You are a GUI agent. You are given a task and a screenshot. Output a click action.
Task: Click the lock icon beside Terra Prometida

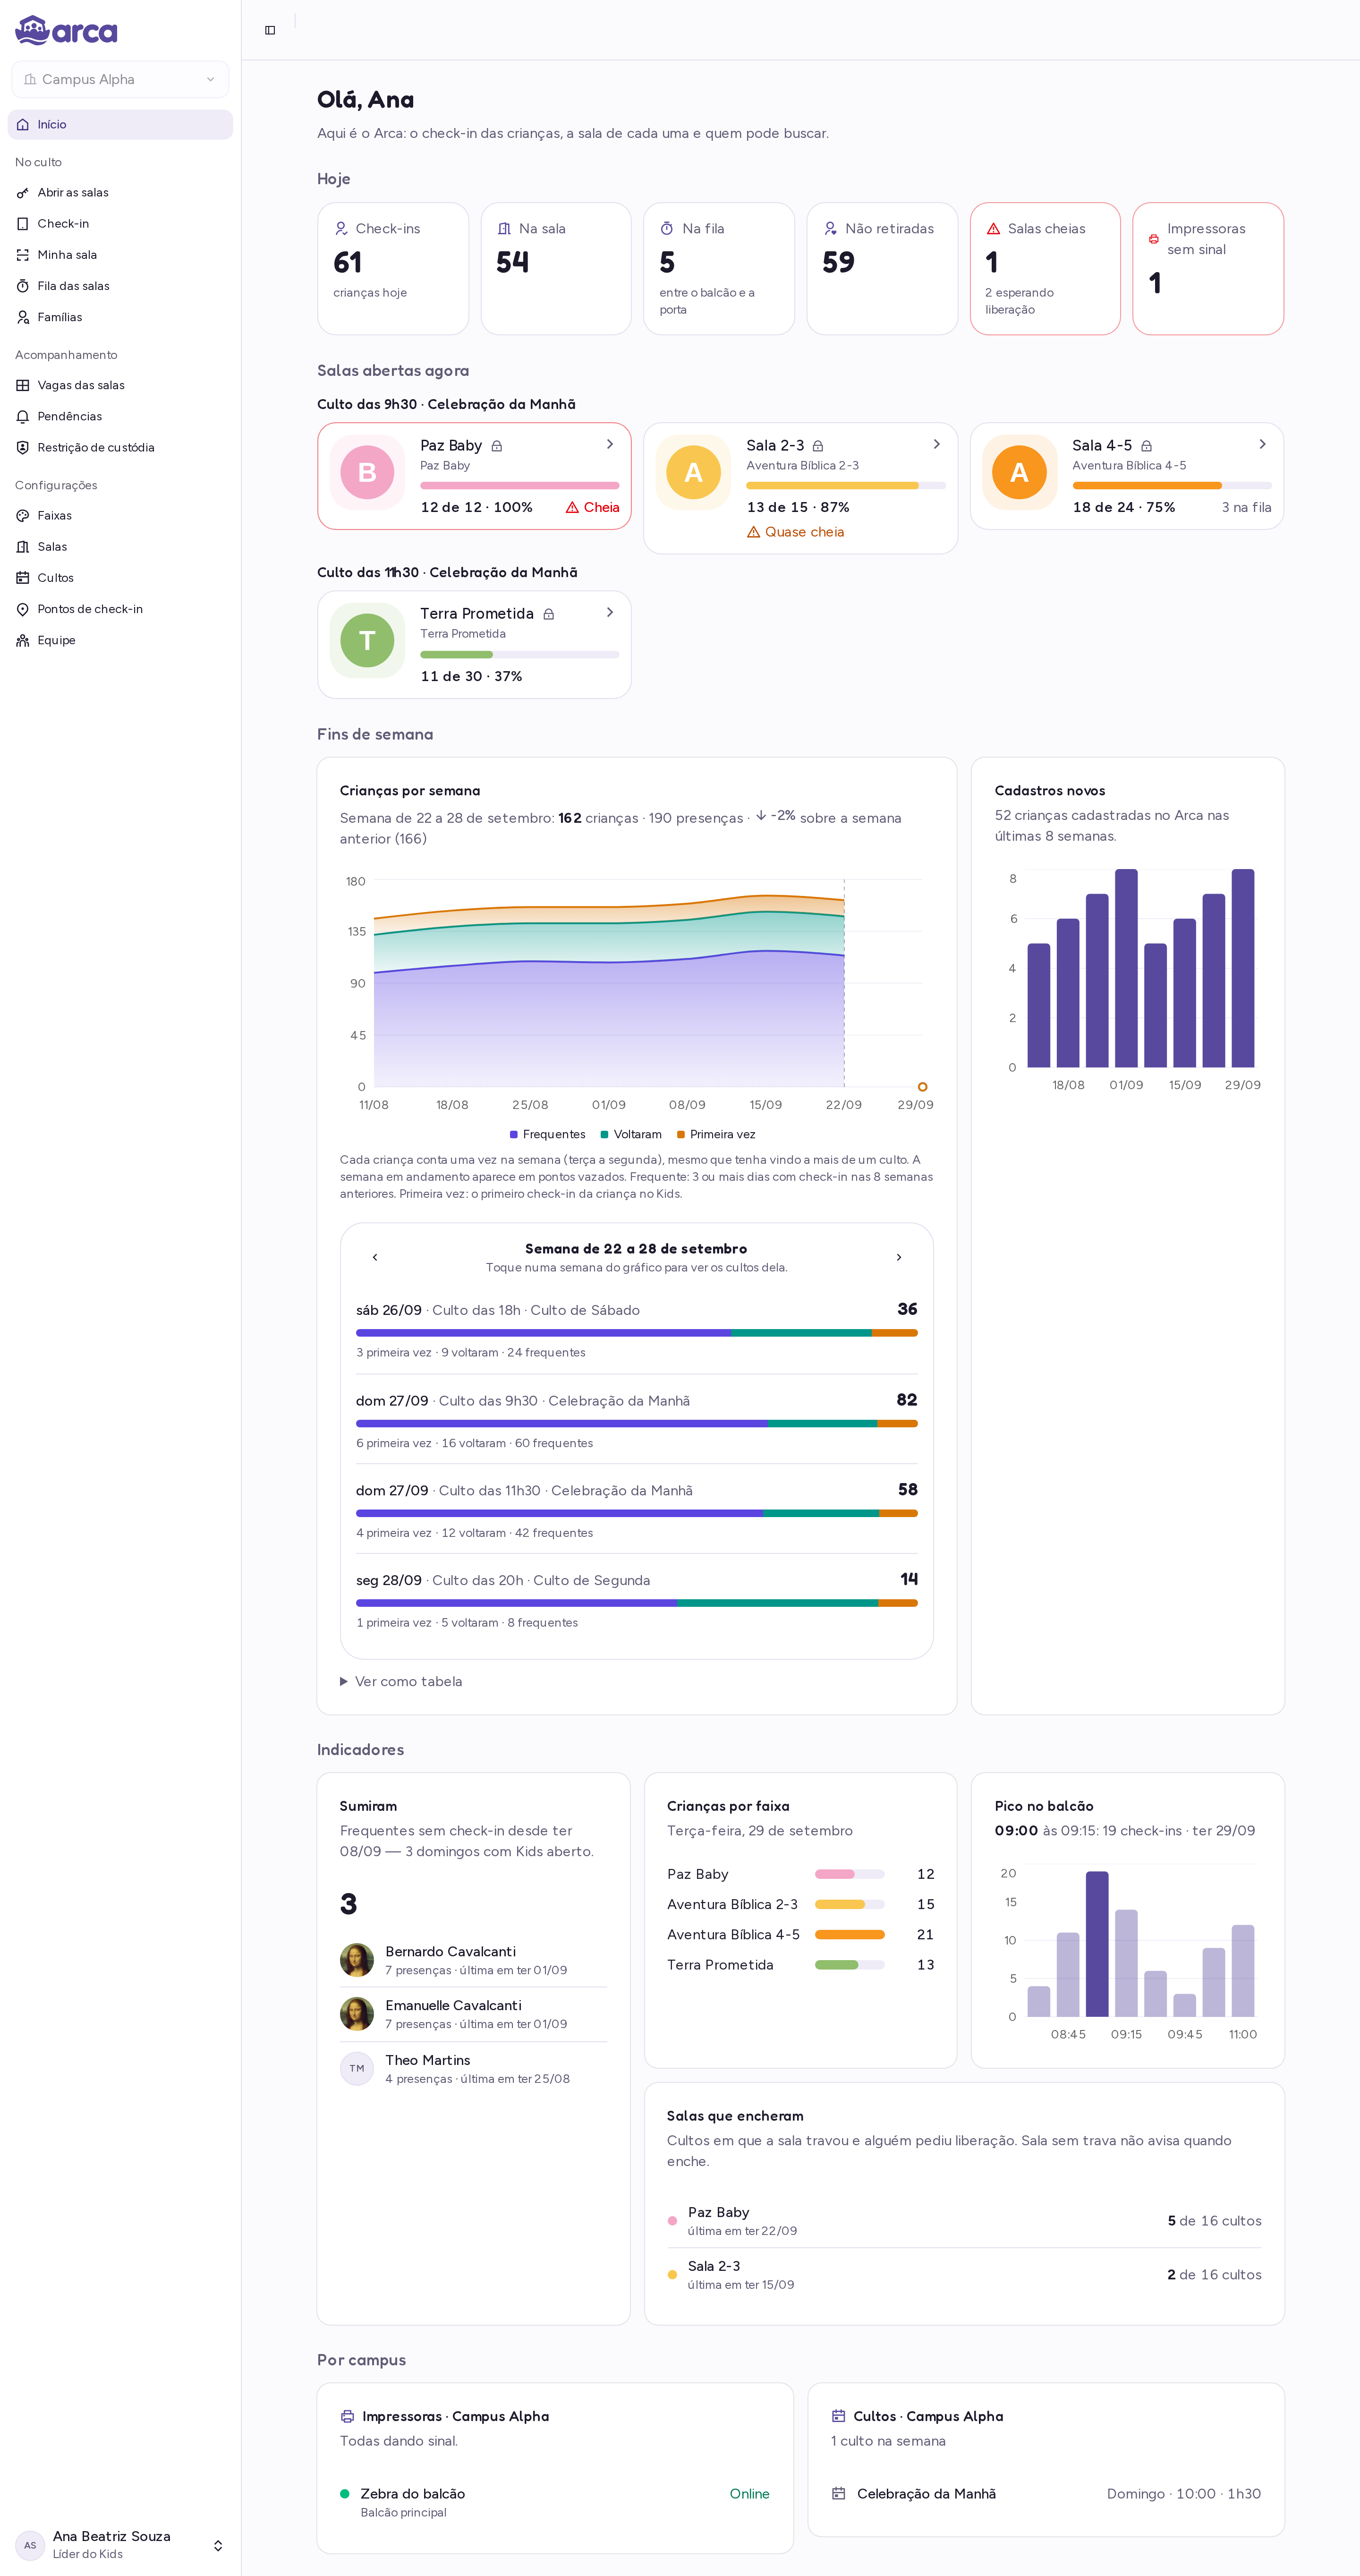[x=549, y=614]
